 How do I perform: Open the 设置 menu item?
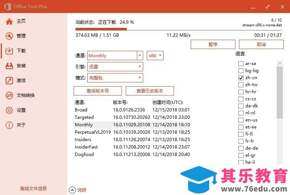(21, 110)
